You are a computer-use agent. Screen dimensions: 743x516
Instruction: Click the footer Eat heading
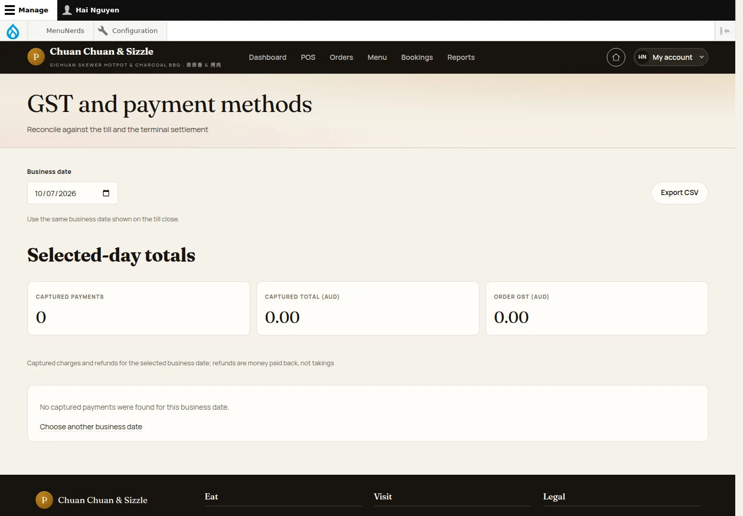(211, 496)
